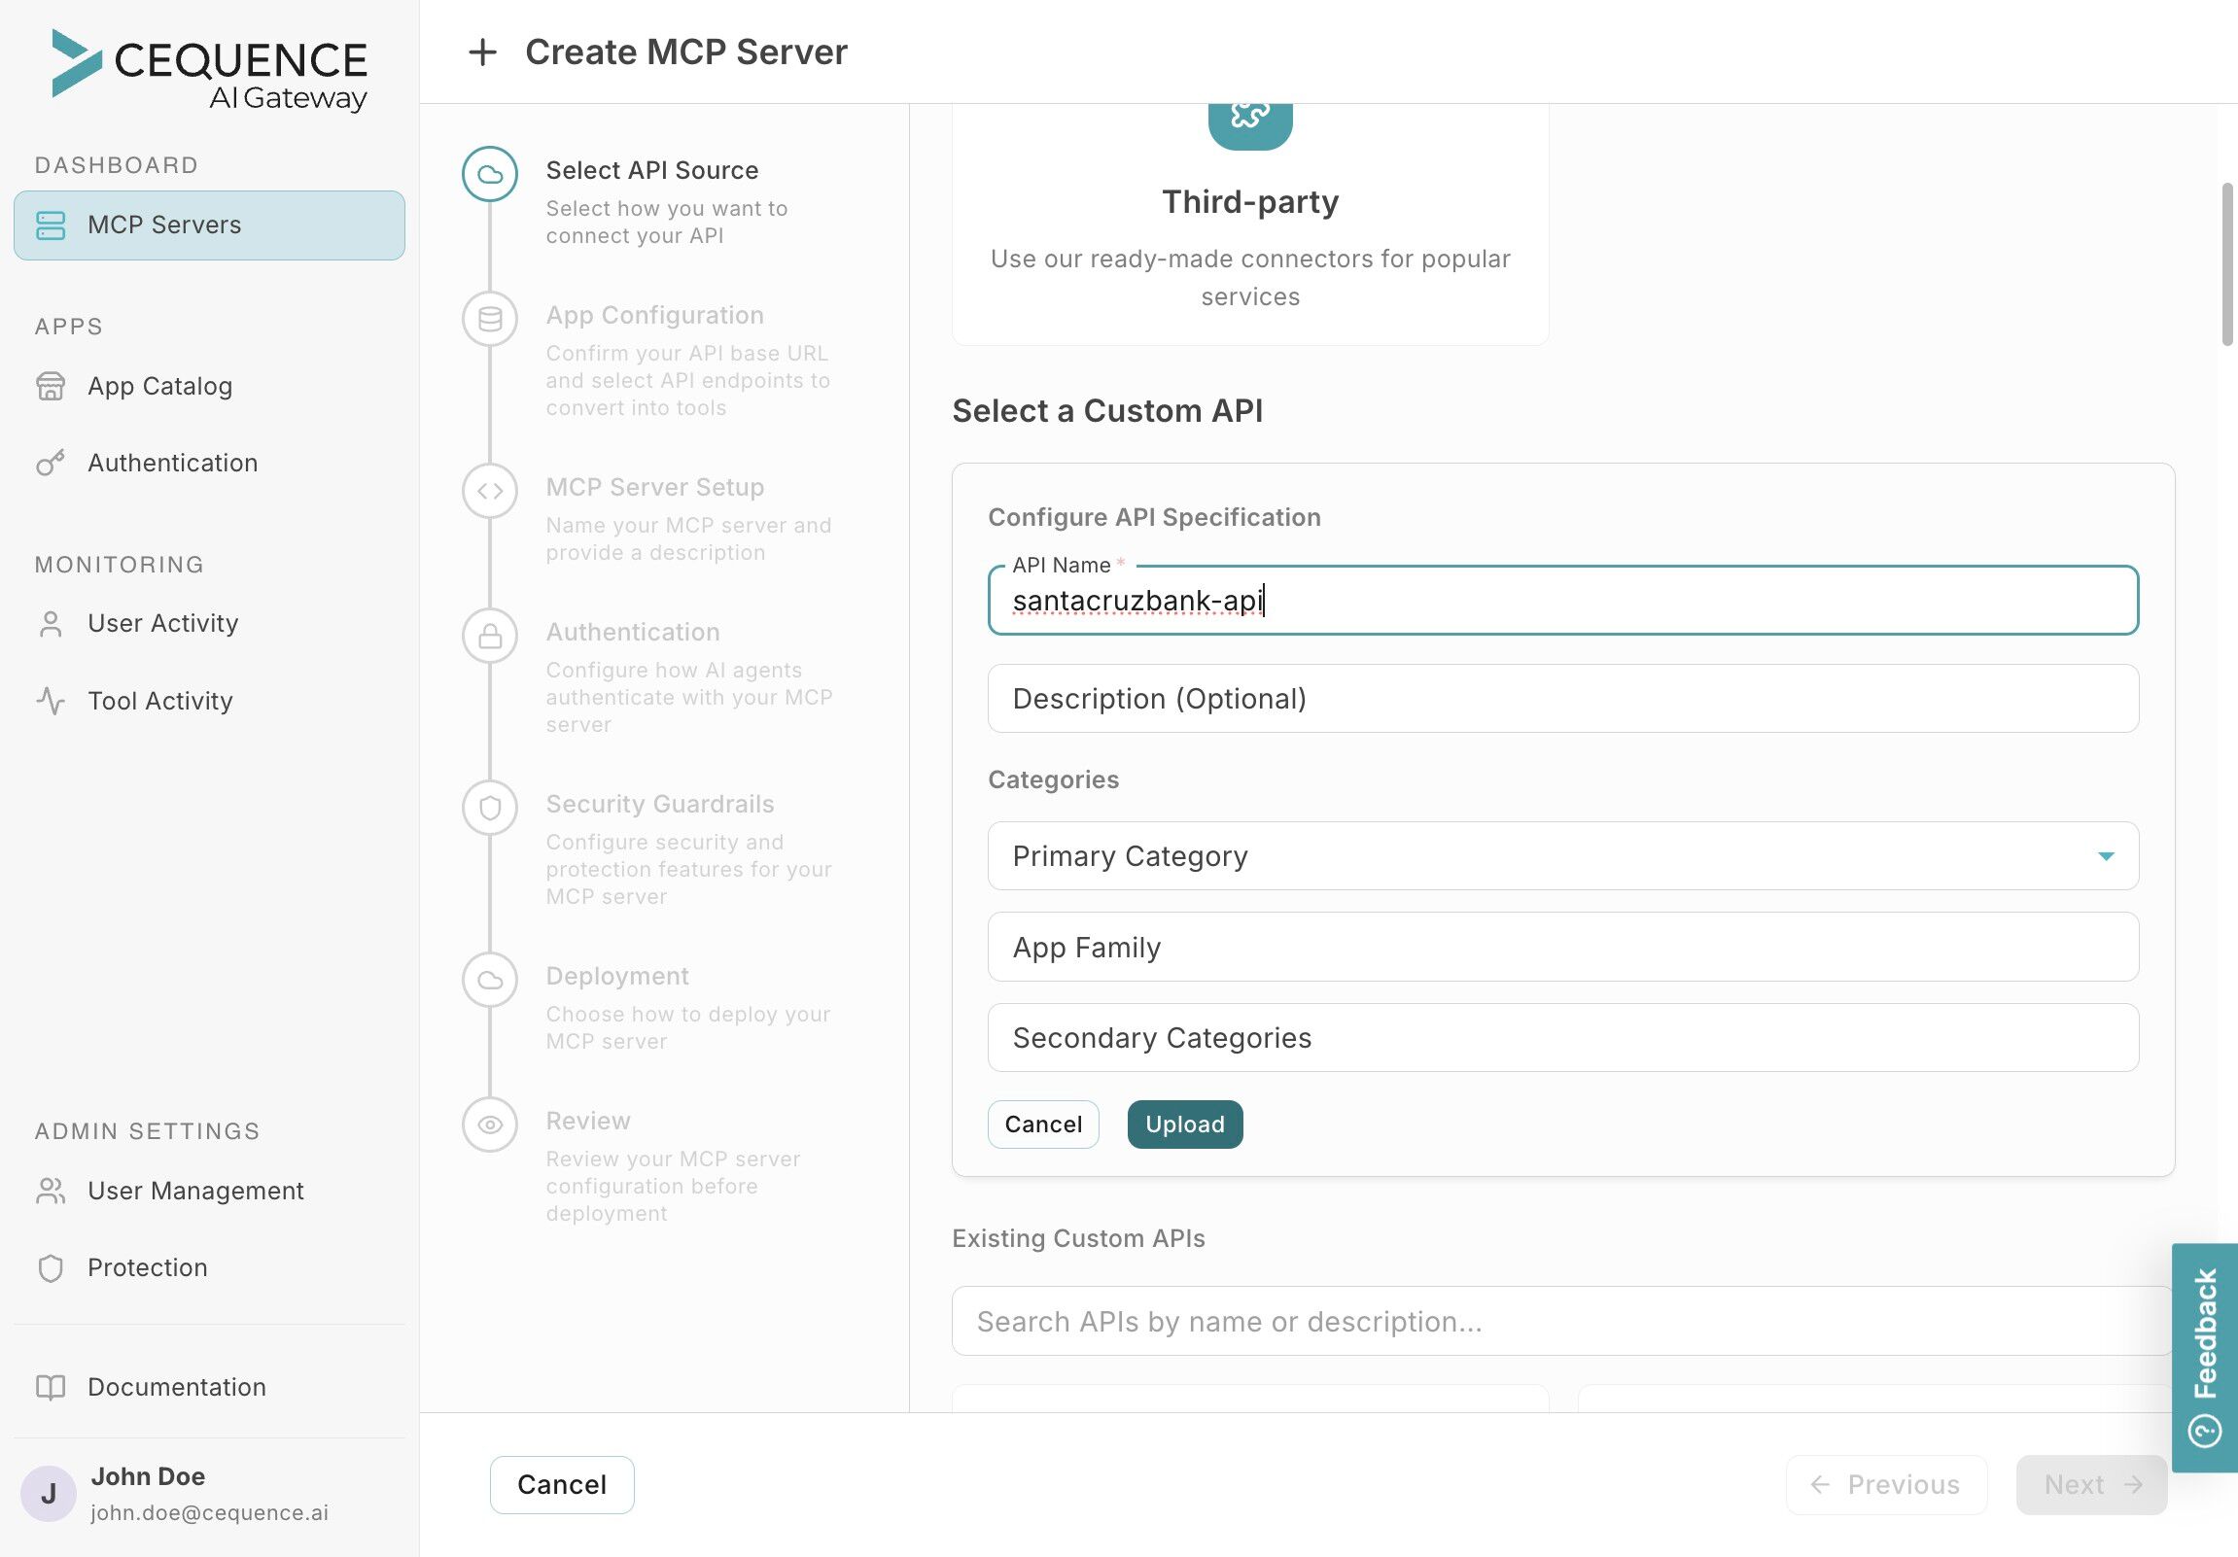Click the Select API Source step icon
This screenshot has width=2238, height=1557.
click(x=489, y=174)
